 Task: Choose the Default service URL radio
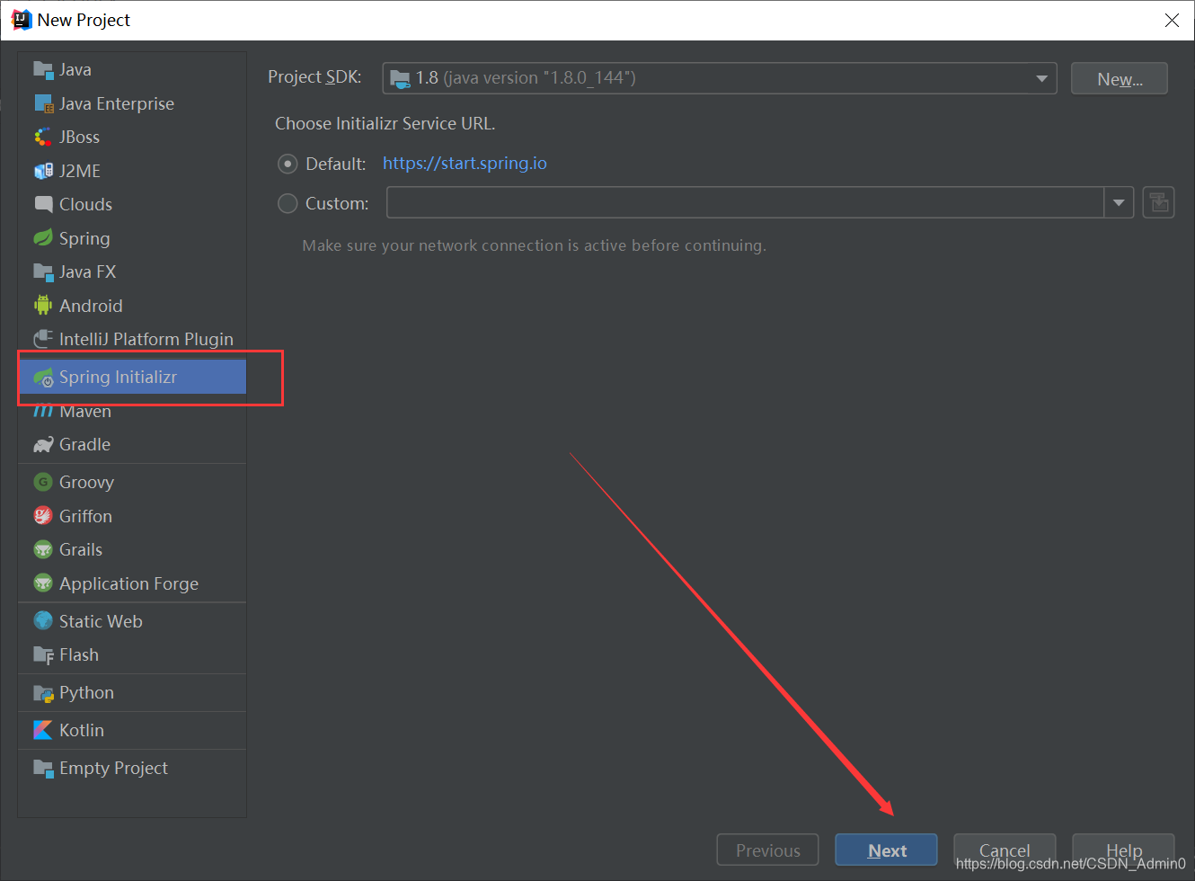(288, 164)
